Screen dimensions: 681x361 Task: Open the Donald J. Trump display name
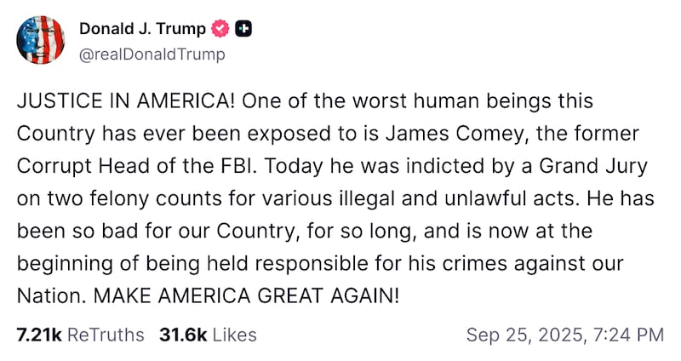click(142, 28)
